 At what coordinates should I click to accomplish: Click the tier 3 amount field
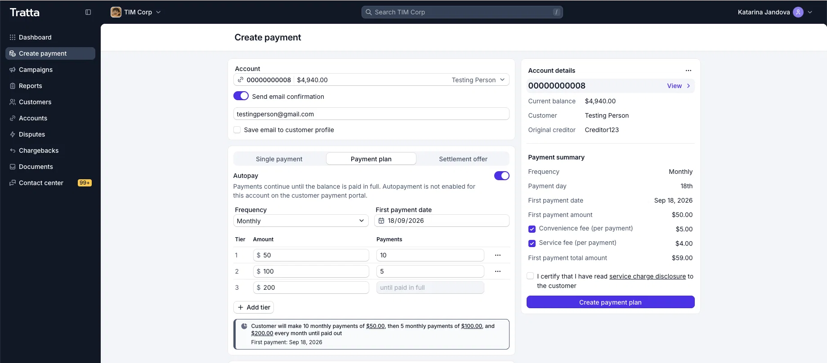(x=311, y=288)
